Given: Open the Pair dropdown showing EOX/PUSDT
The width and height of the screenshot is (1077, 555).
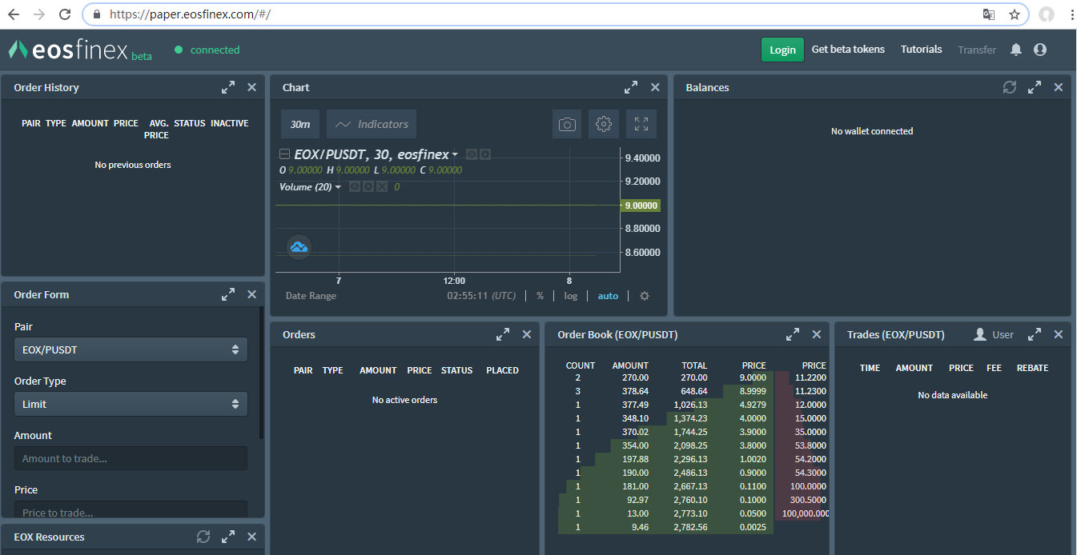Looking at the screenshot, I should (x=131, y=349).
